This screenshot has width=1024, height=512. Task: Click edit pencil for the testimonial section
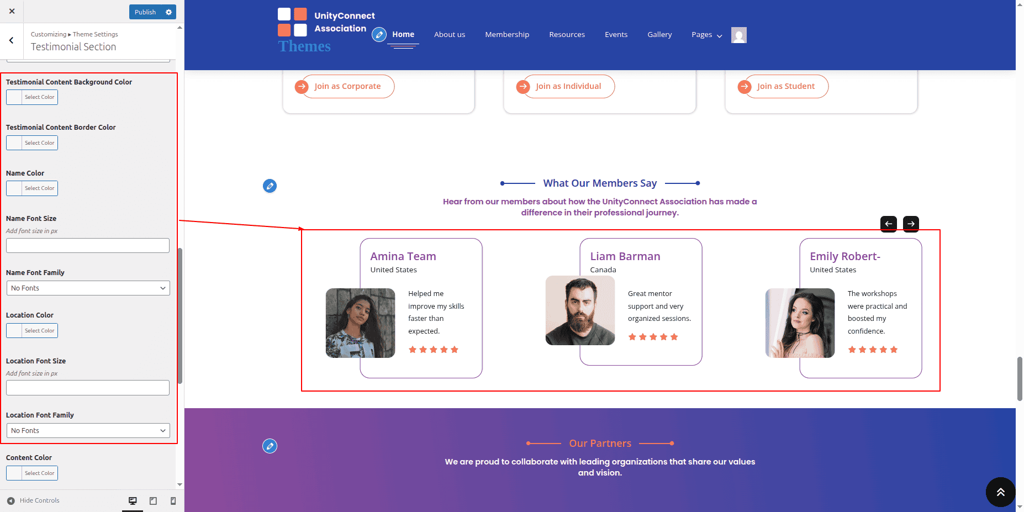270,186
